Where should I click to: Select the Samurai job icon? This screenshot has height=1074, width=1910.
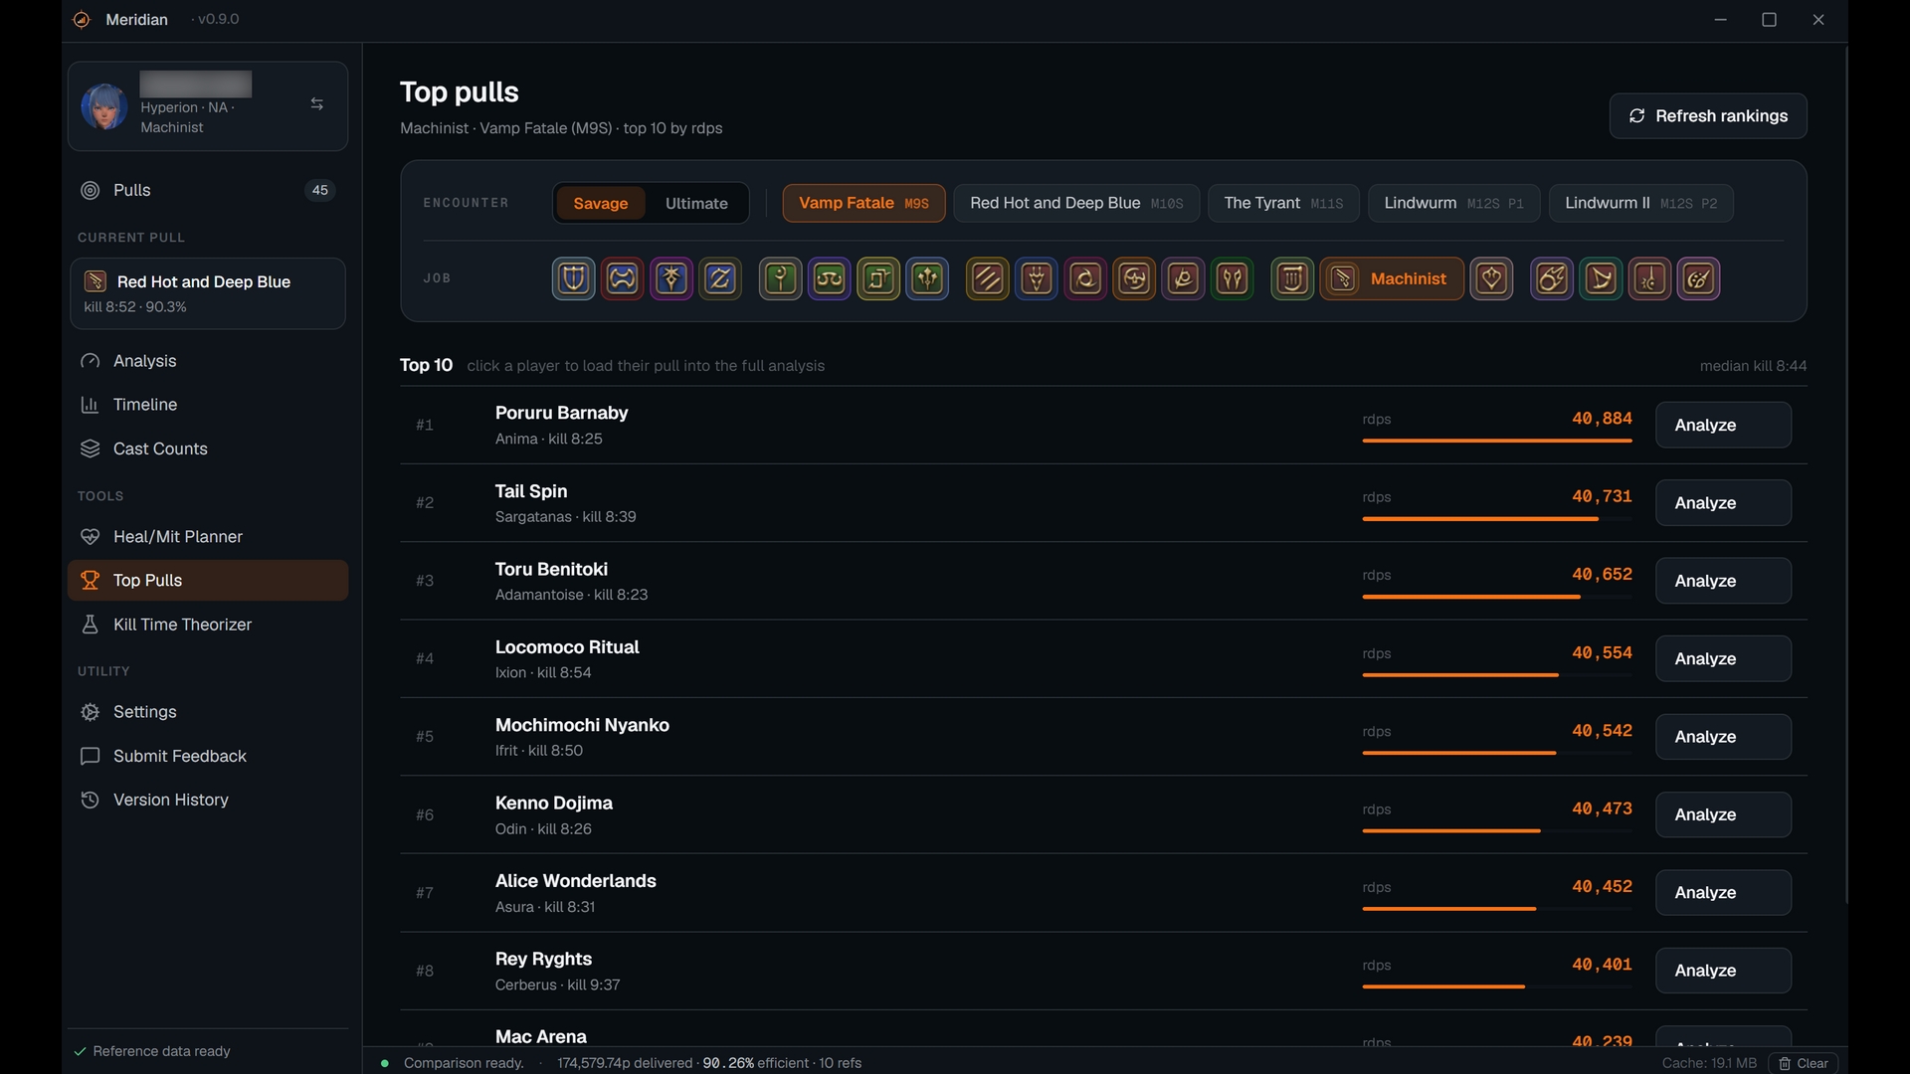(1134, 278)
